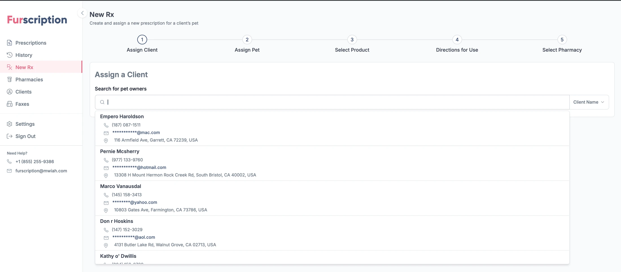Click address 116 Armfield Ave, Garrett
Viewport: 621px width, 272px height.
pos(156,140)
